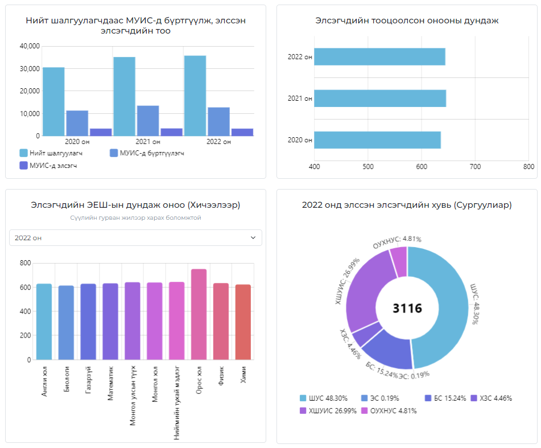Screen dimensions: 541x448
Task: Click the Биологи score bar
Action: tap(66, 323)
